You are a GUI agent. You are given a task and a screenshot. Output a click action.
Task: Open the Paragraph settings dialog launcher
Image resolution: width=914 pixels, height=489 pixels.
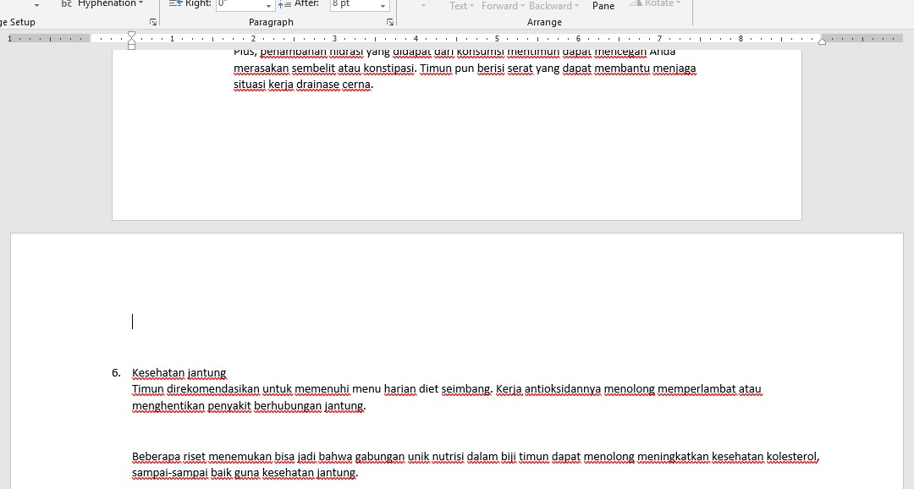(389, 22)
